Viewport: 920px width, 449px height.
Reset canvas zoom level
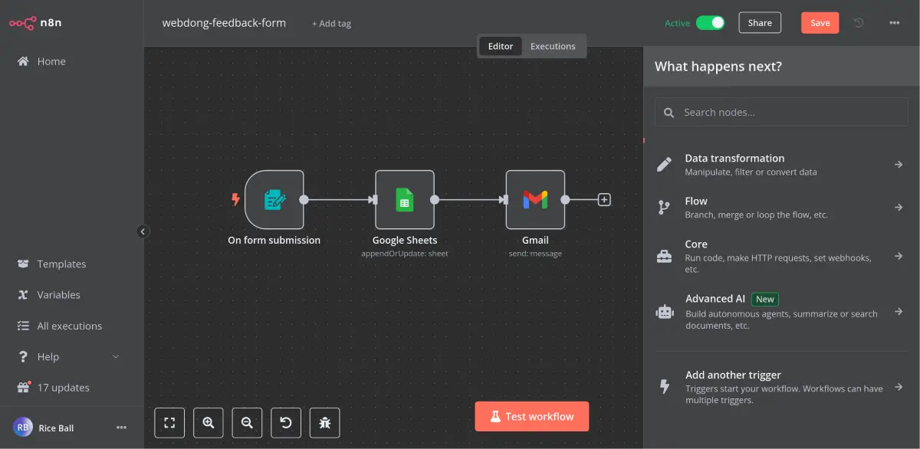(286, 422)
